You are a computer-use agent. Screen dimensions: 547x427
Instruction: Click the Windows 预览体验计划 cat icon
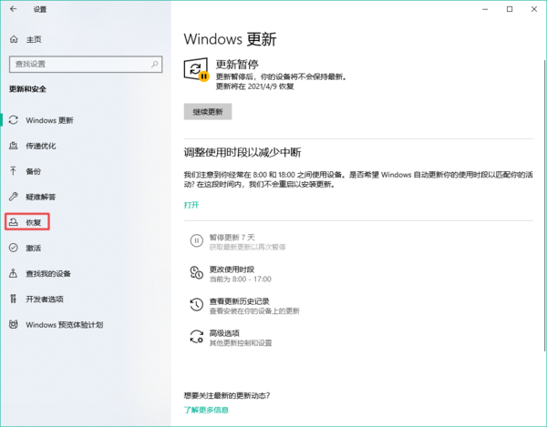[14, 325]
